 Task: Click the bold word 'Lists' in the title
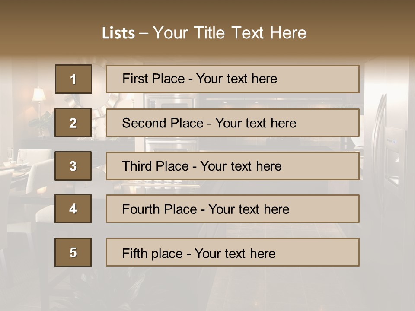pyautogui.click(x=118, y=33)
